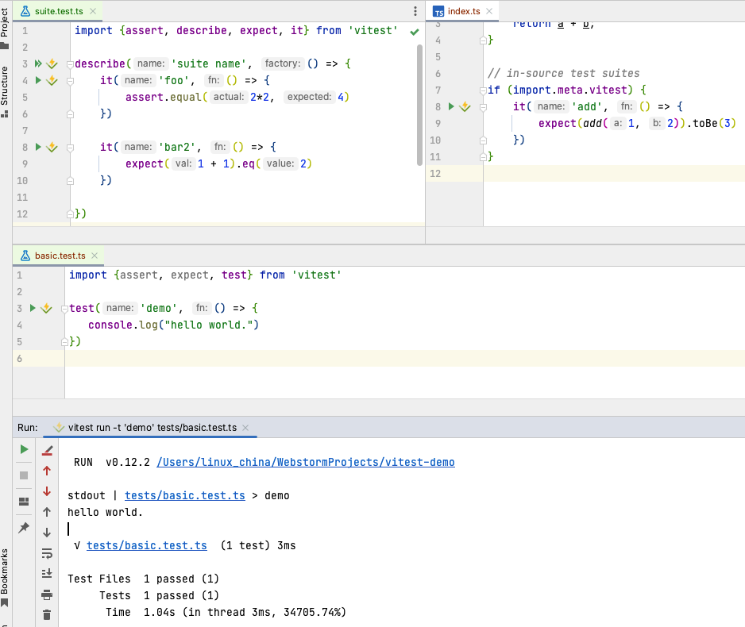
Task: Open the Project tool window
Action: click(x=5, y=28)
